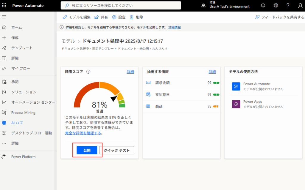Screen dimensions: 305x190
Task: Click 削除 in the command bar
Action: [136, 17]
